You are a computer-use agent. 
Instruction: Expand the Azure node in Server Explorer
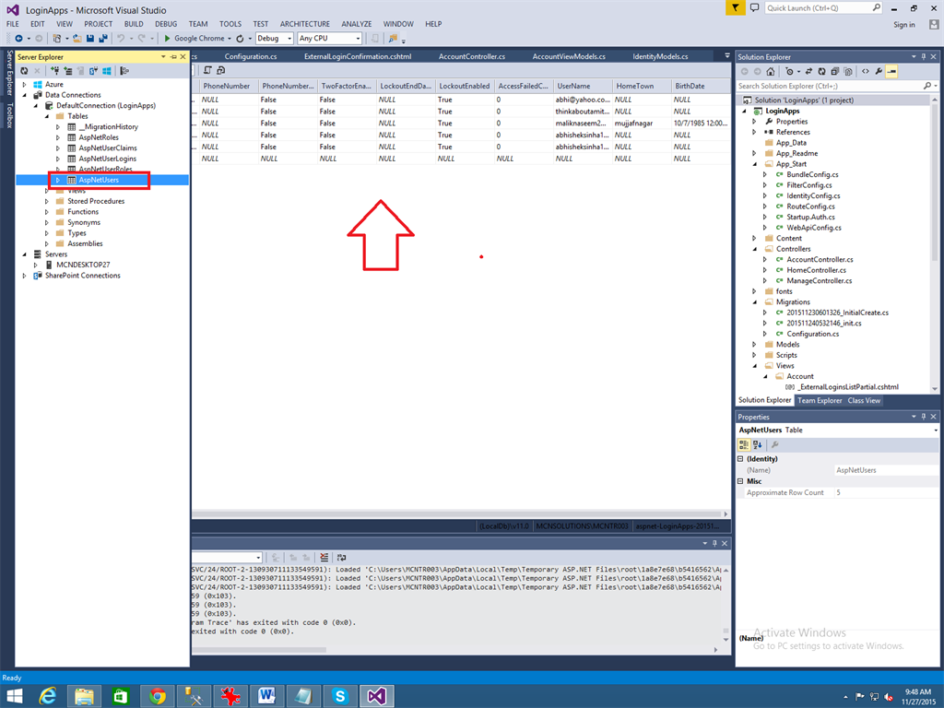(25, 85)
